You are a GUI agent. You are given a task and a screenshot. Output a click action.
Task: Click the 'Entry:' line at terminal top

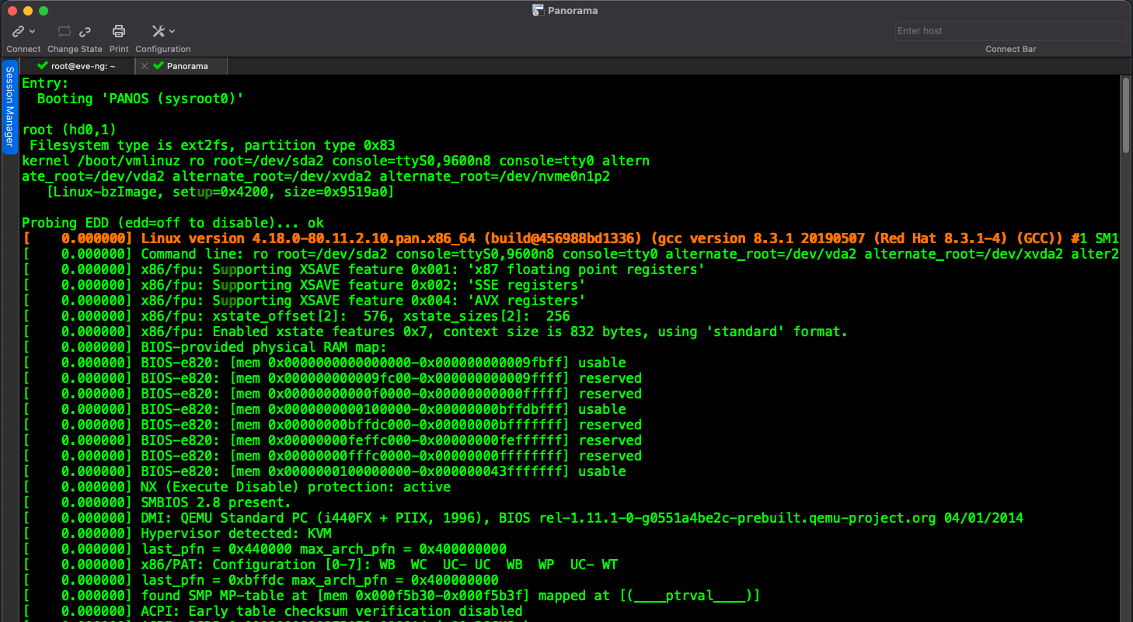(x=45, y=83)
